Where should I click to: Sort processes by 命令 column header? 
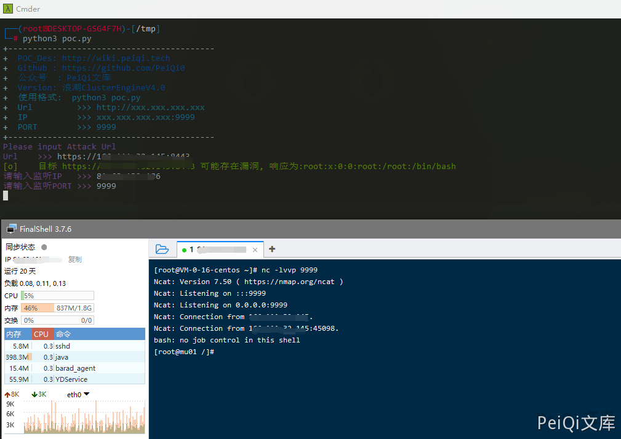[100, 334]
